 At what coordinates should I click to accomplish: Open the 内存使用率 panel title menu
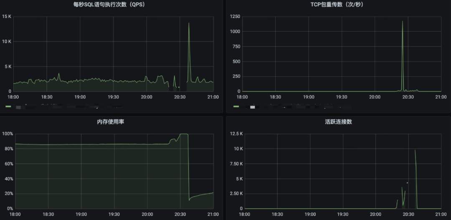[111, 122]
